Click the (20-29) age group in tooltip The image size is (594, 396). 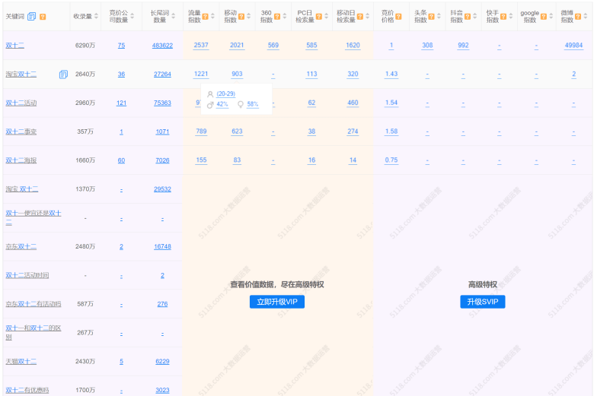pos(225,93)
